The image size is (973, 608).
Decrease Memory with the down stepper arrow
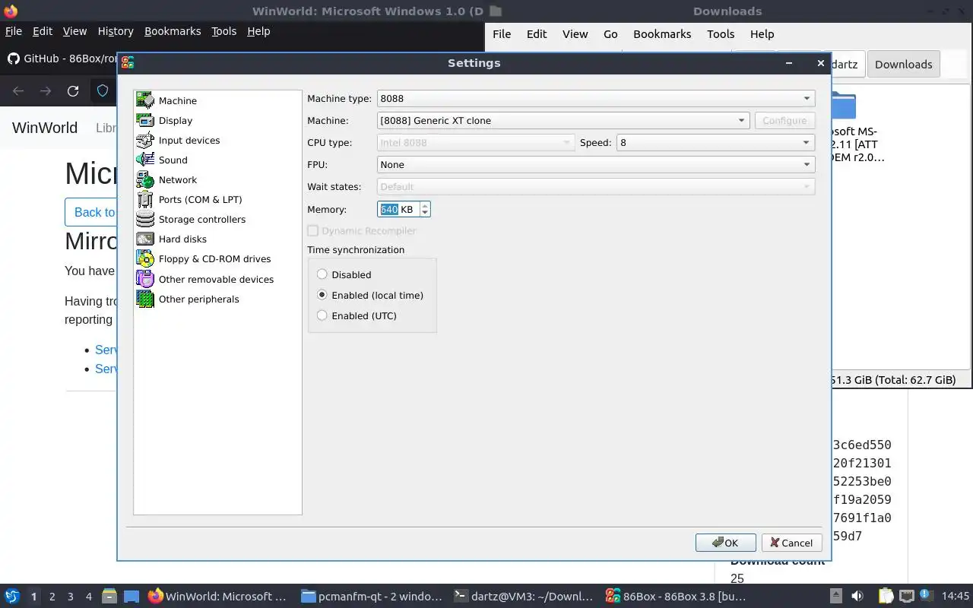pyautogui.click(x=425, y=213)
